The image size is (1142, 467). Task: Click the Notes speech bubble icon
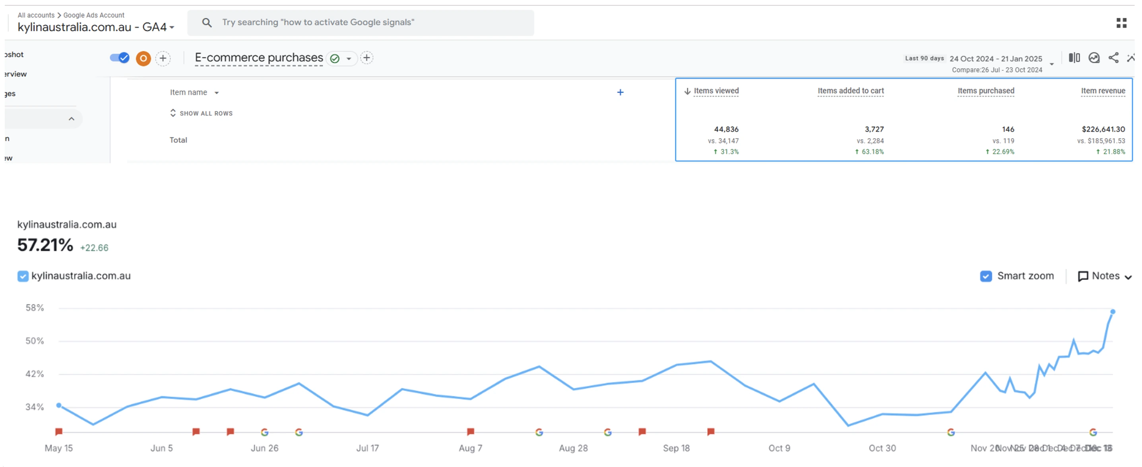[1083, 276]
